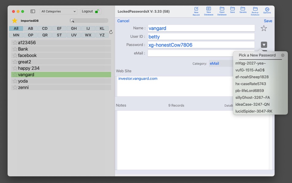Click the search box in sidebar
The image size is (292, 183).
pos(89,21)
